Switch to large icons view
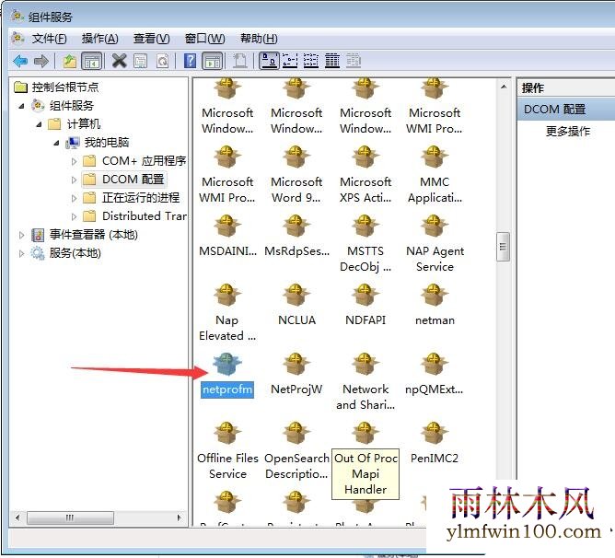615x558 pixels. (269, 61)
